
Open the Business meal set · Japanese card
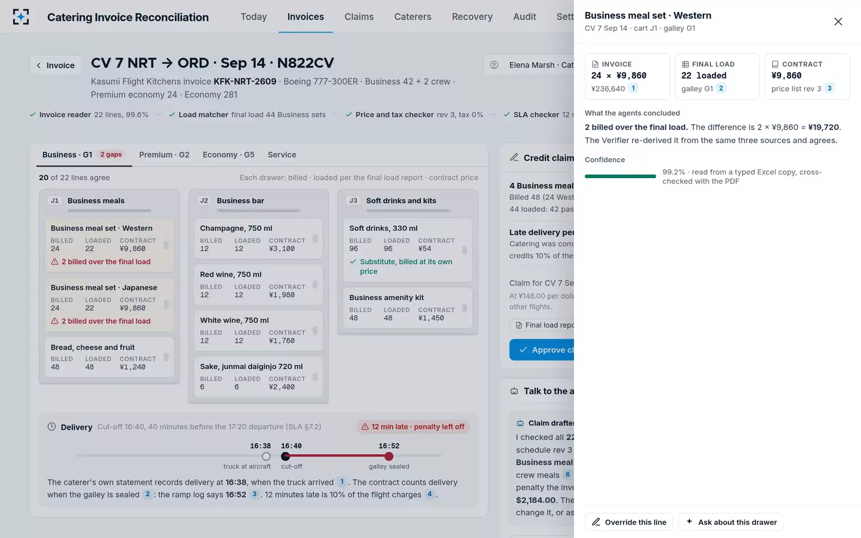tap(109, 304)
